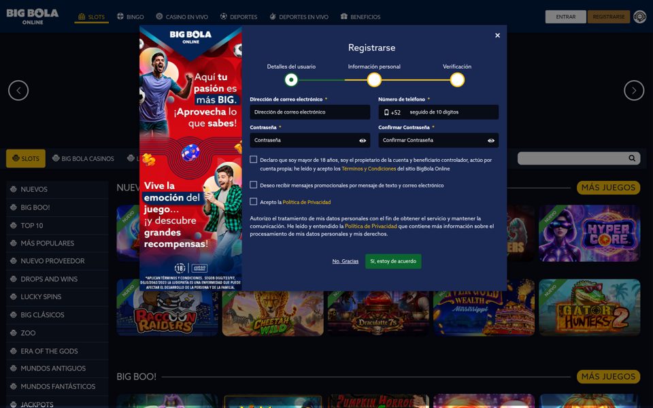Open the Nuevos sidebar category
Screen dimensions: 653x408
click(57, 190)
